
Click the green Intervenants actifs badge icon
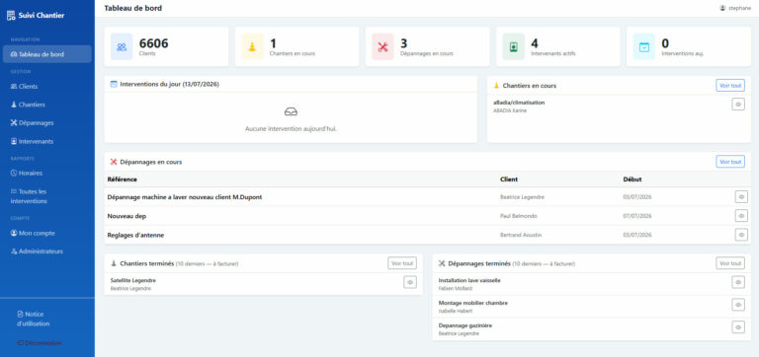[x=514, y=47]
